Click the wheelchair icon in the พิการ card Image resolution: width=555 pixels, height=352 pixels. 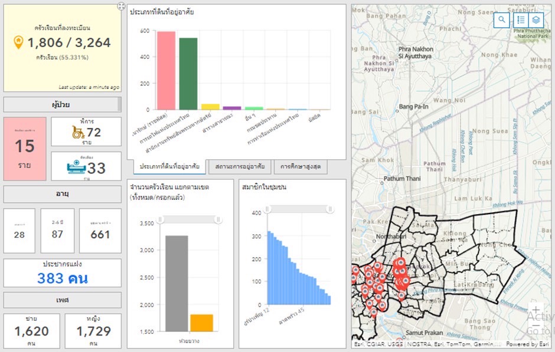point(78,131)
